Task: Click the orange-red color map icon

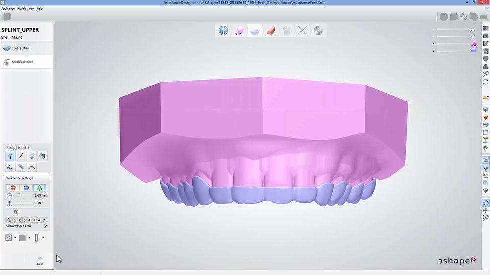Action: click(x=485, y=117)
